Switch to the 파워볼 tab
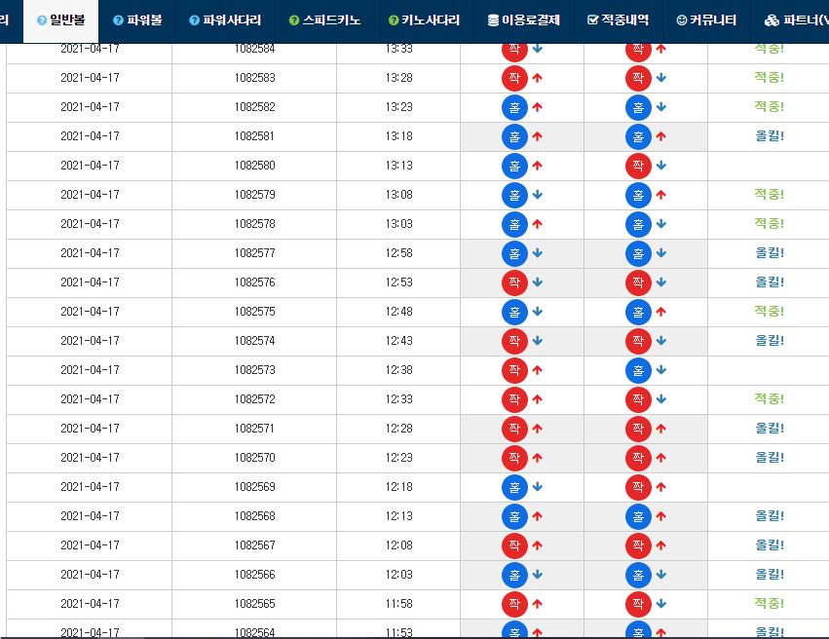The image size is (829, 639). coord(137,19)
